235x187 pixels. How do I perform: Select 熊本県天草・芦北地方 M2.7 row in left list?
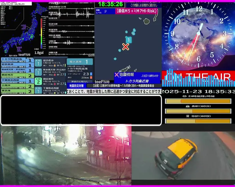tap(17, 70)
